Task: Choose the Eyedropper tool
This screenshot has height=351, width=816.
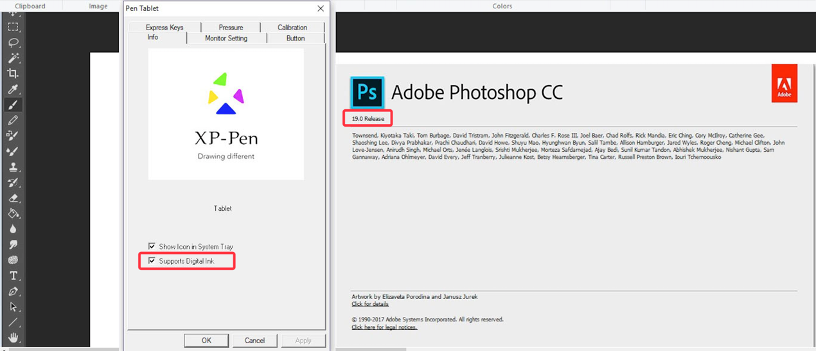Action: coord(13,89)
